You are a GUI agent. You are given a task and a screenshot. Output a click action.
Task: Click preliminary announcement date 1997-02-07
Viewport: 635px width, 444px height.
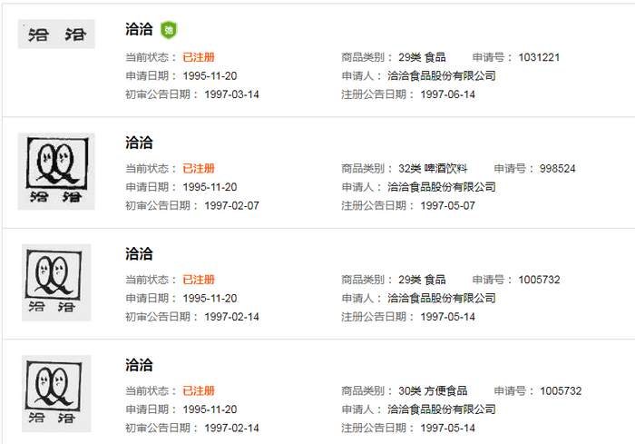(231, 205)
